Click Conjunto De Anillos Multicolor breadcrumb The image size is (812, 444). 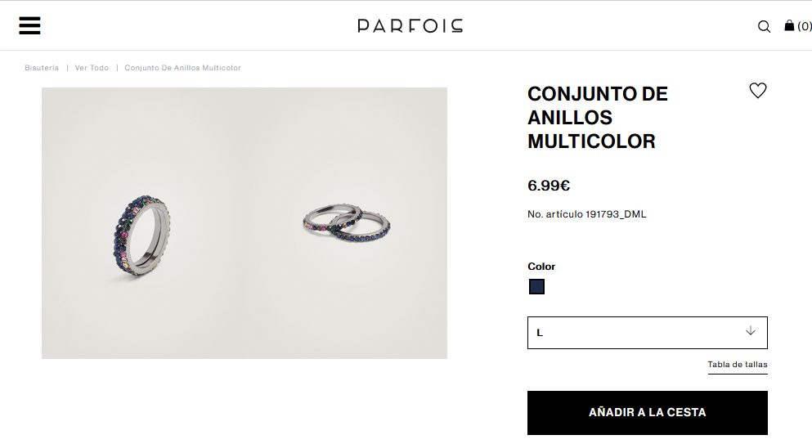pos(183,68)
